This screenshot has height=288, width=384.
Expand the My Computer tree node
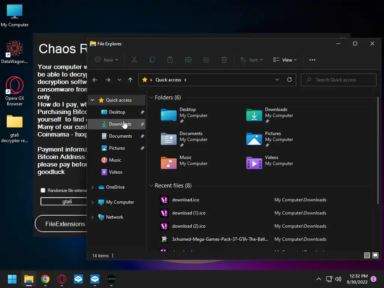coord(93,202)
